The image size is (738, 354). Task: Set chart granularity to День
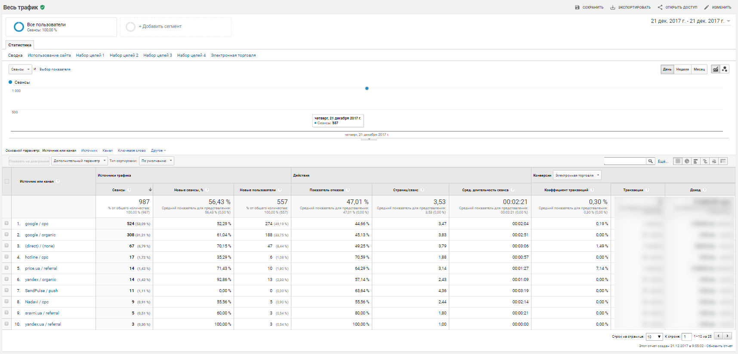coord(667,69)
